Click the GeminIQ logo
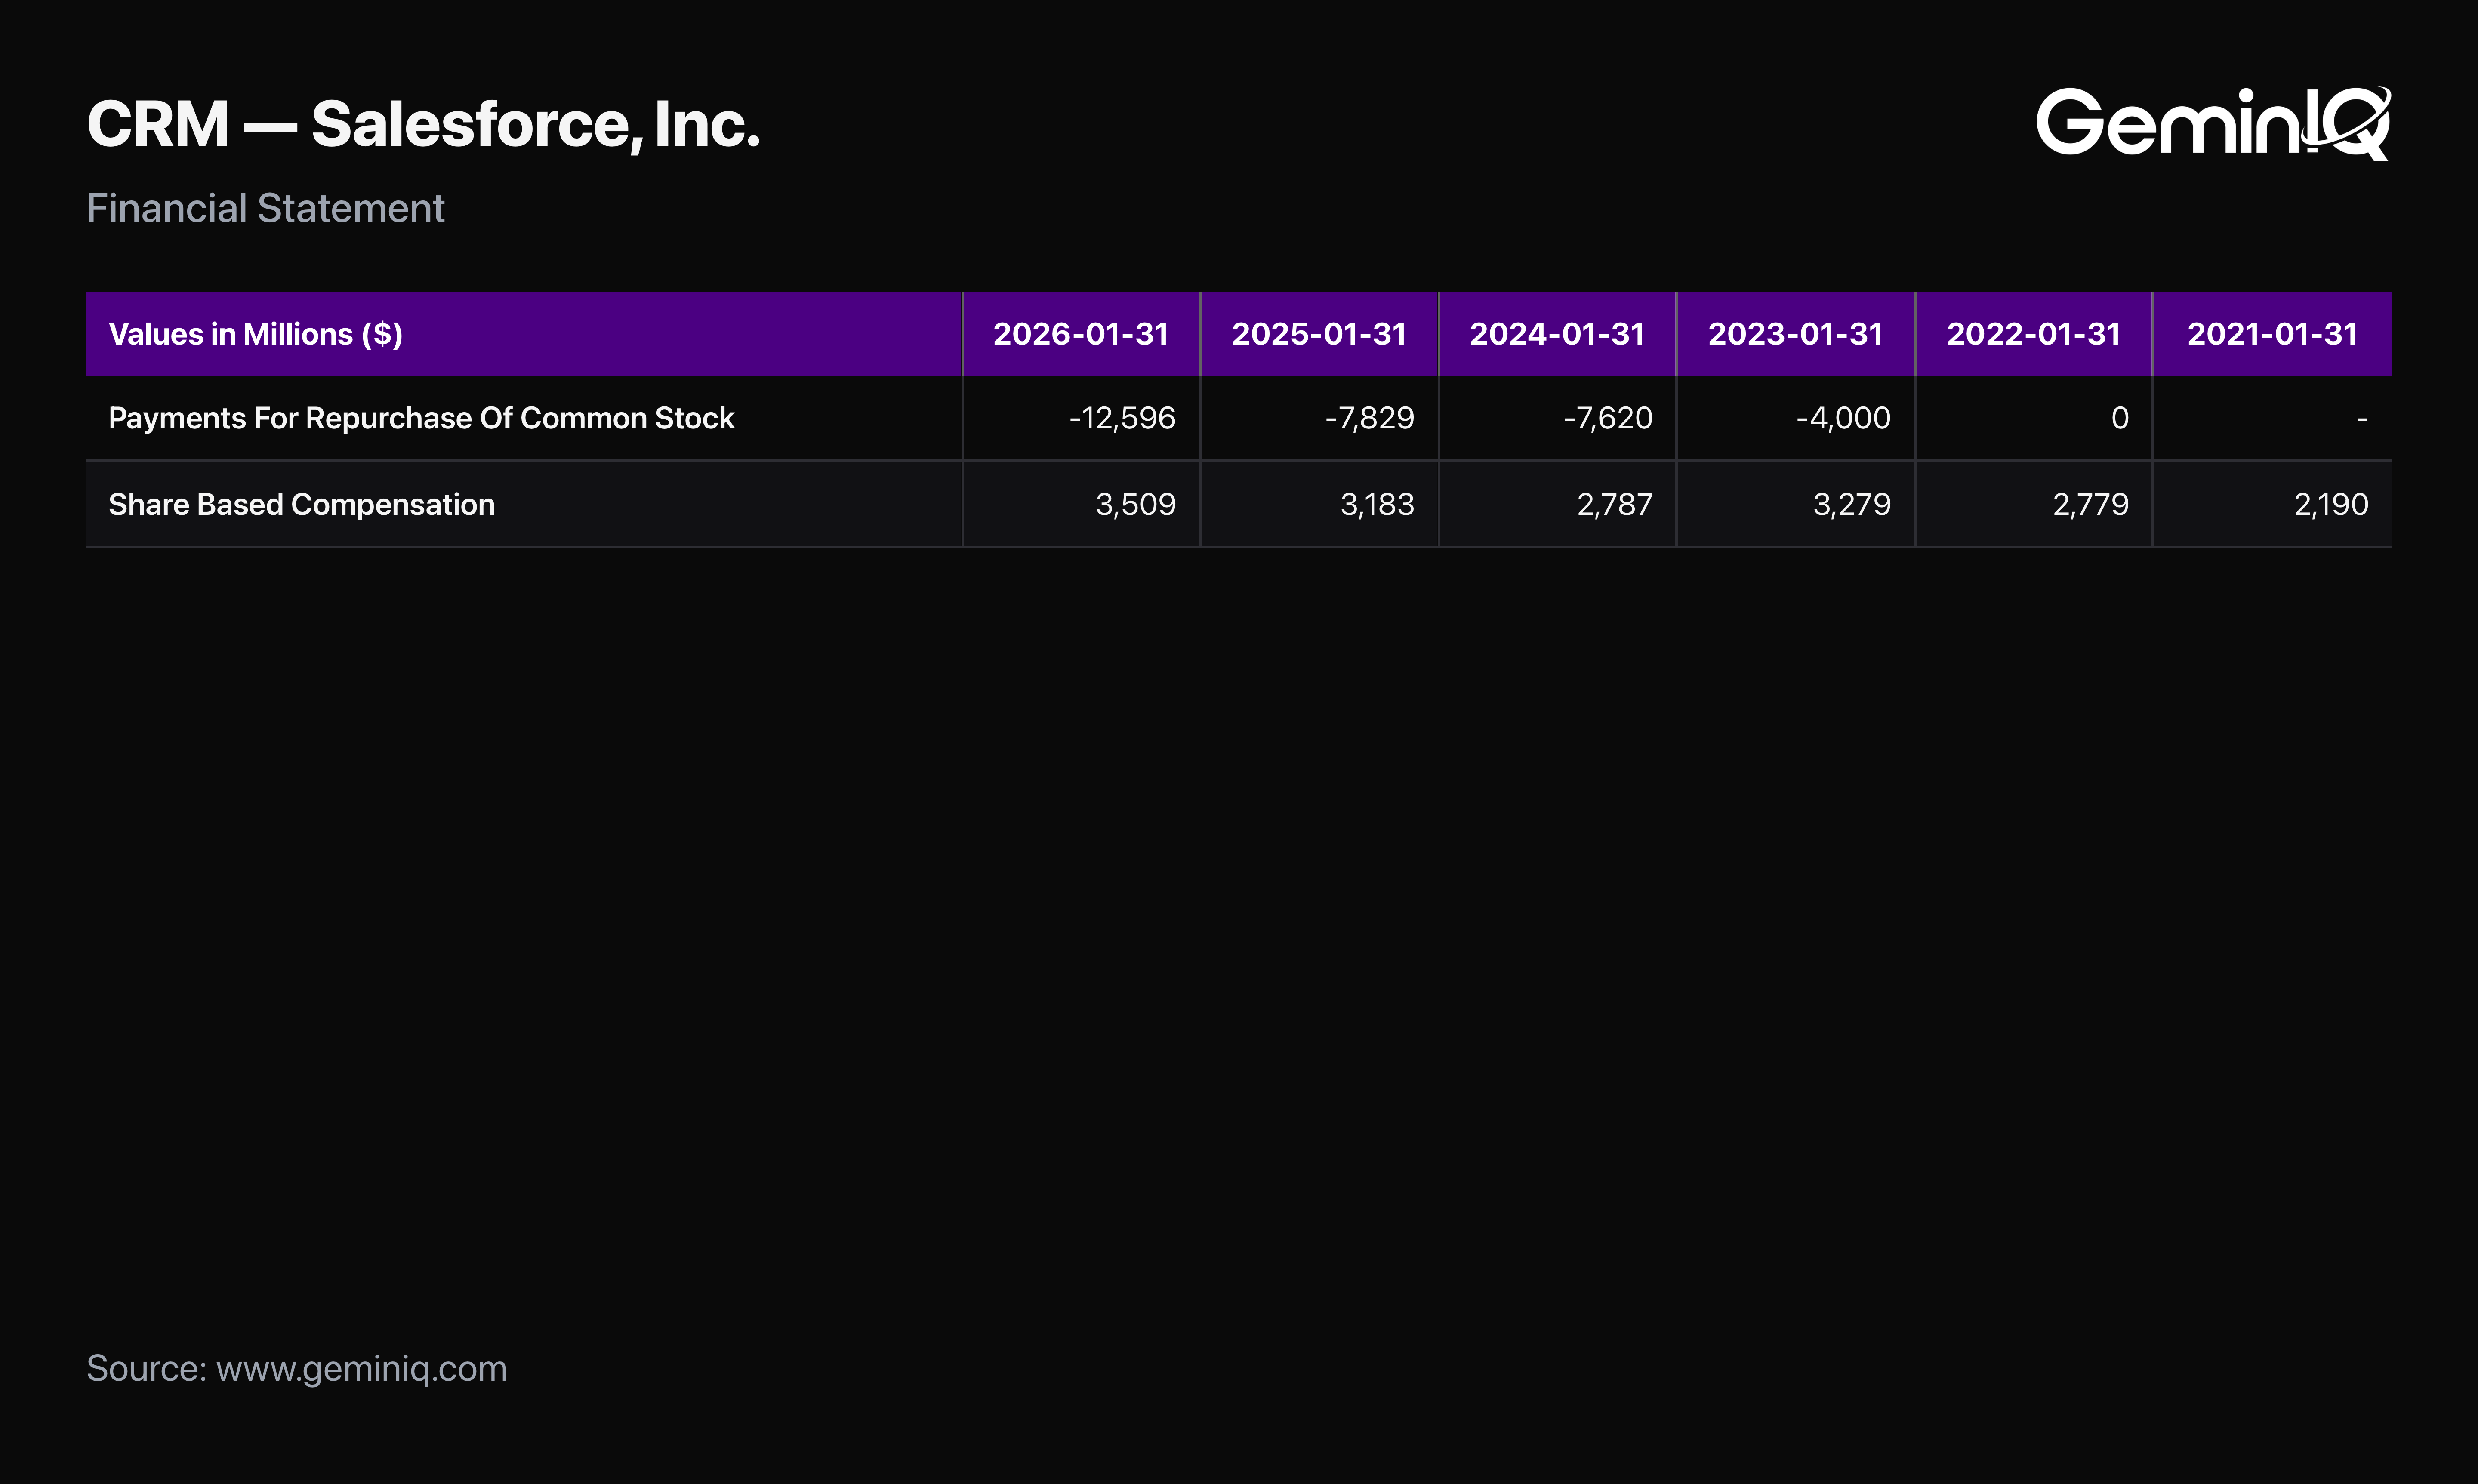2478x1484 pixels. coord(2213,123)
